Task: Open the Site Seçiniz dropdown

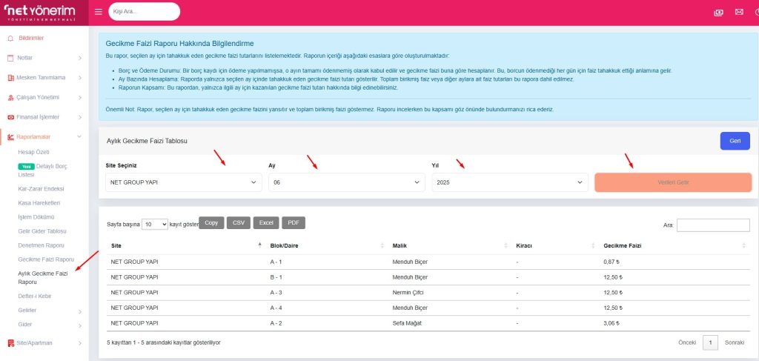Action: 183,182
